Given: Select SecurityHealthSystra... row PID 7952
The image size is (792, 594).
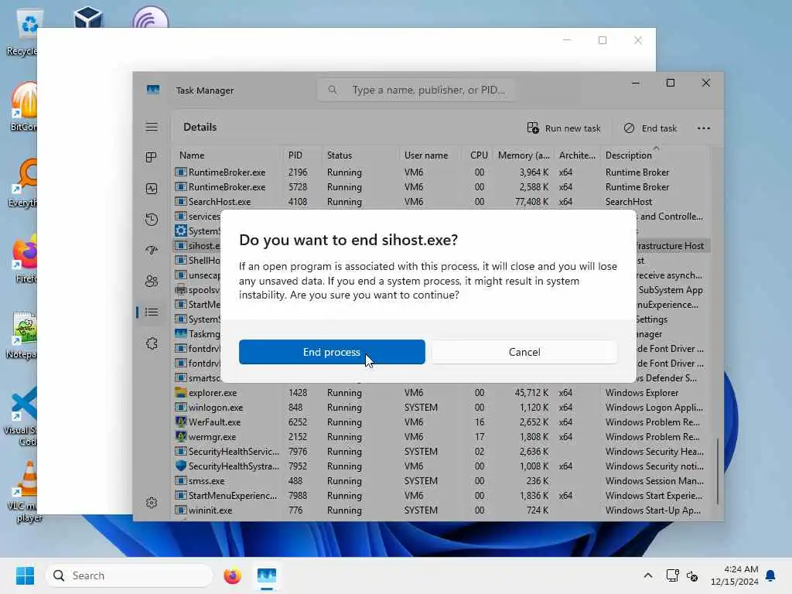Looking at the screenshot, I should [442, 466].
